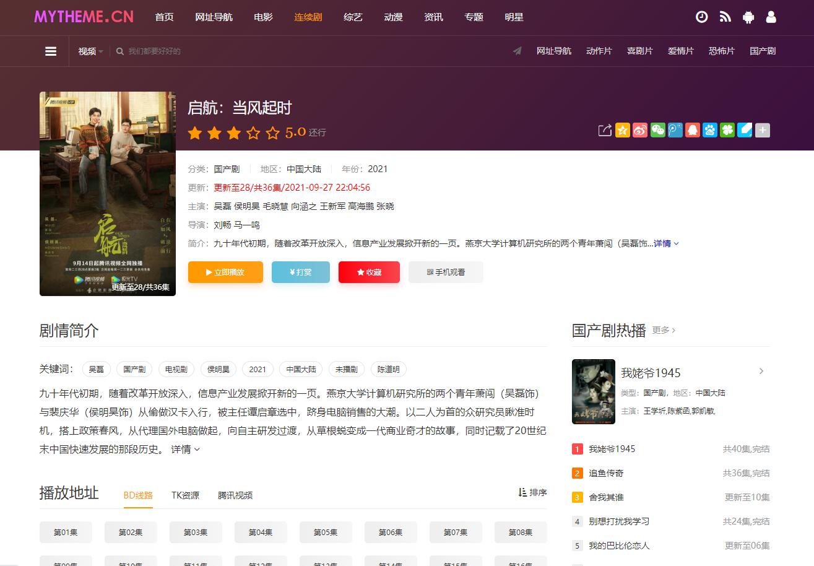Expand more share options plus button
Image resolution: width=814 pixels, height=566 pixels.
763,130
